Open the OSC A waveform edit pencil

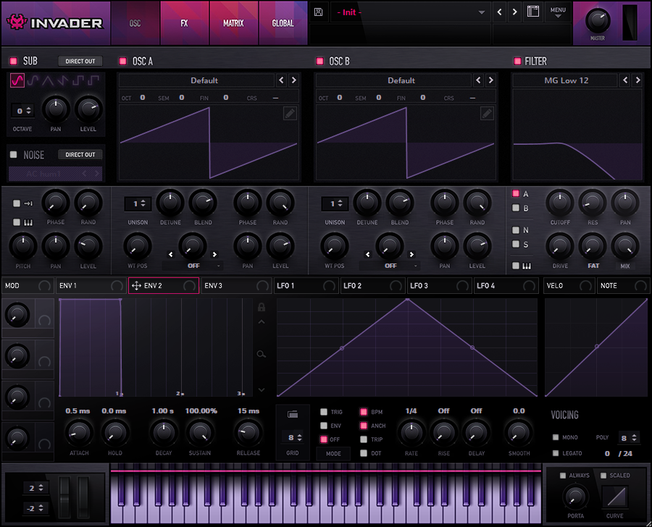(290, 113)
